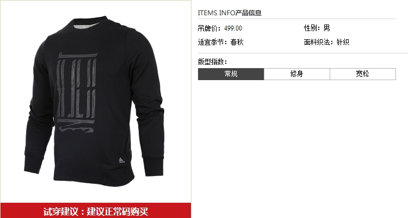This screenshot has width=408, height=218.
Task: Click the 春秋 season value text
Action: click(237, 42)
